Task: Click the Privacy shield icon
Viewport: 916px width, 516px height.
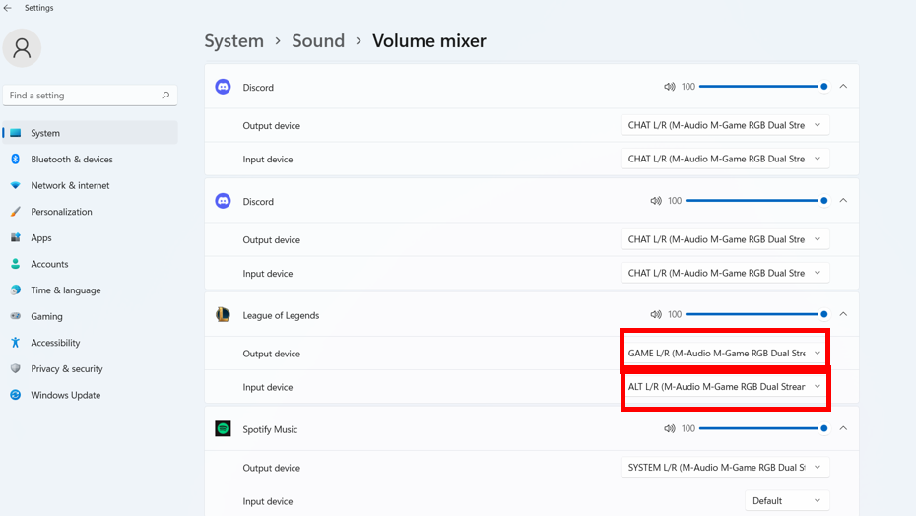Action: coord(16,368)
